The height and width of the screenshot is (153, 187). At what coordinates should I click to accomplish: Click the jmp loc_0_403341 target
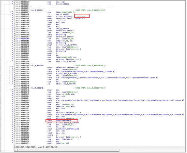[x=62, y=4]
